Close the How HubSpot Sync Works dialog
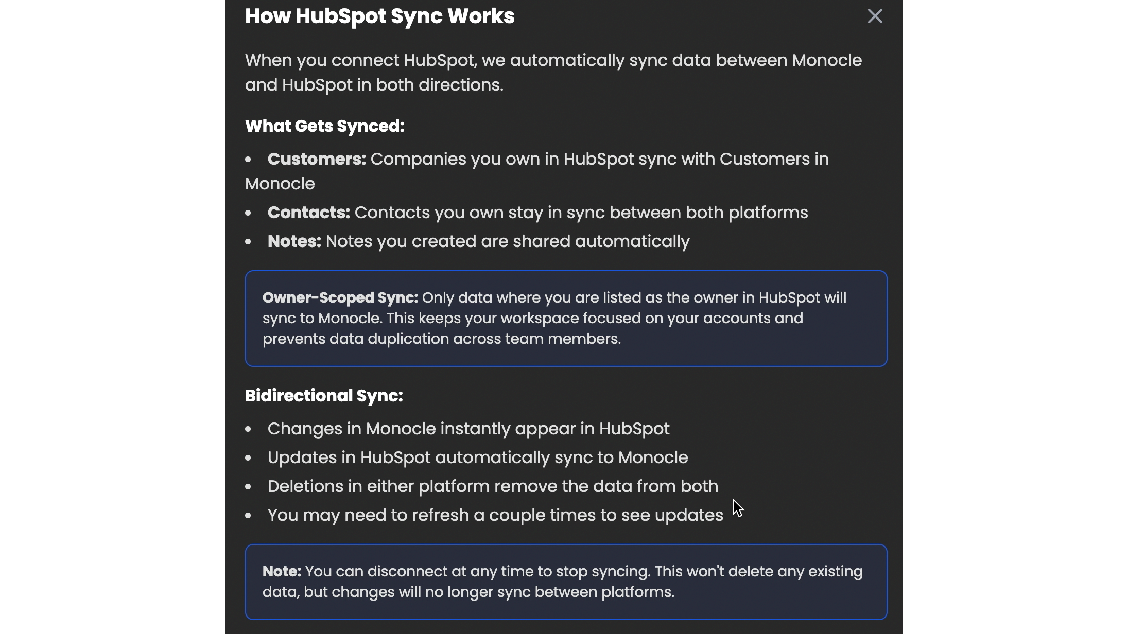Image resolution: width=1128 pixels, height=634 pixels. pos(875,16)
